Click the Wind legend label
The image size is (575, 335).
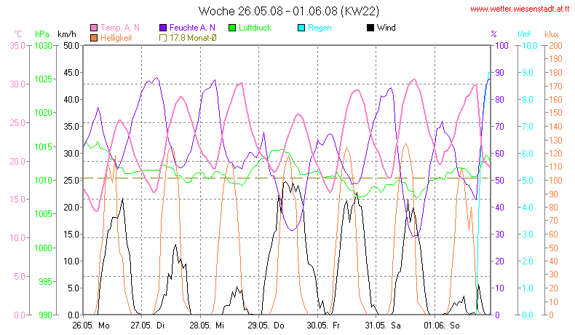click(386, 28)
